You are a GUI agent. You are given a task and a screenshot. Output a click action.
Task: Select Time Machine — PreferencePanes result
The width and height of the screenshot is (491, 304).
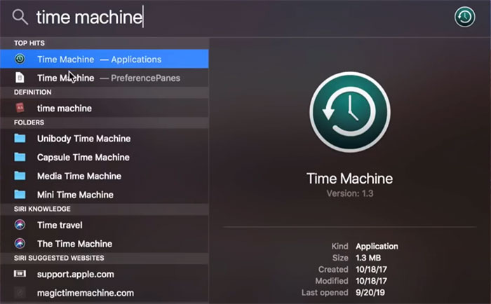[105, 78]
